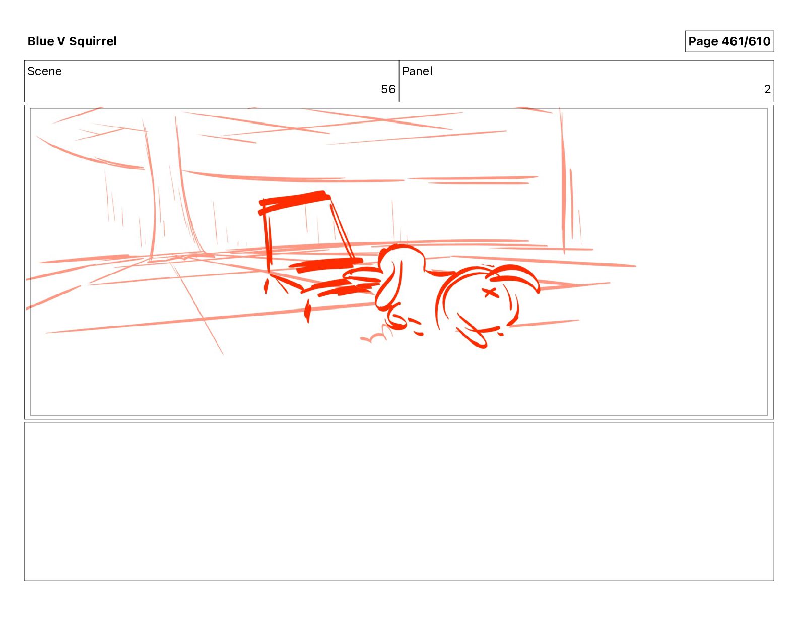Click the 'Blue V Squirrel' project title

72,41
